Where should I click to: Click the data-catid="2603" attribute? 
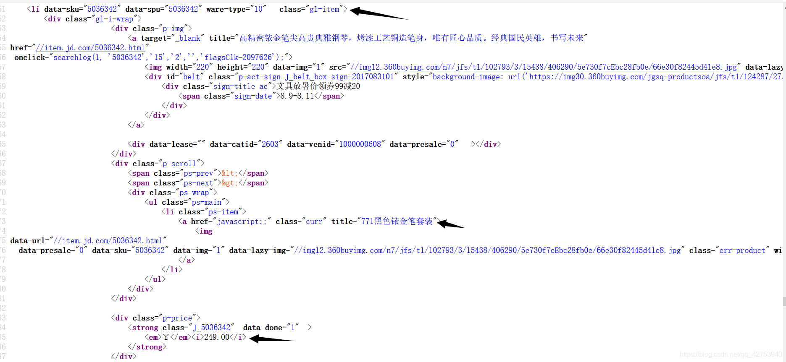246,144
